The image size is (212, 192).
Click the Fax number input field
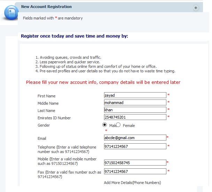click(x=135, y=171)
